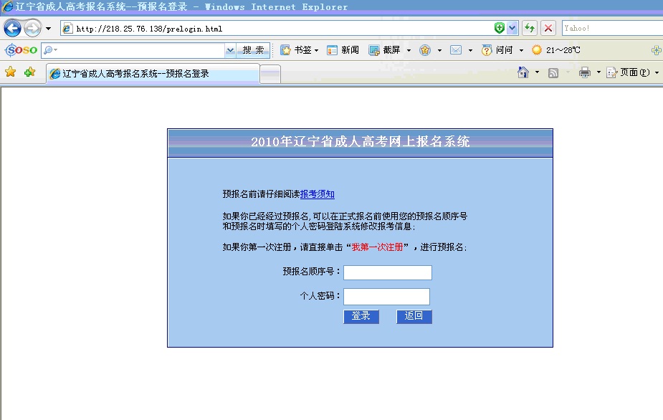Click the Favorites star icon
Image resolution: width=663 pixels, height=420 pixels.
click(11, 72)
